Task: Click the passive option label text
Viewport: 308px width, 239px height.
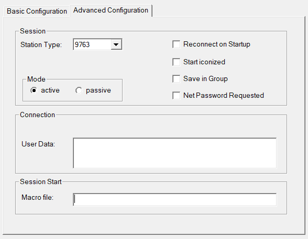Action: click(98, 90)
